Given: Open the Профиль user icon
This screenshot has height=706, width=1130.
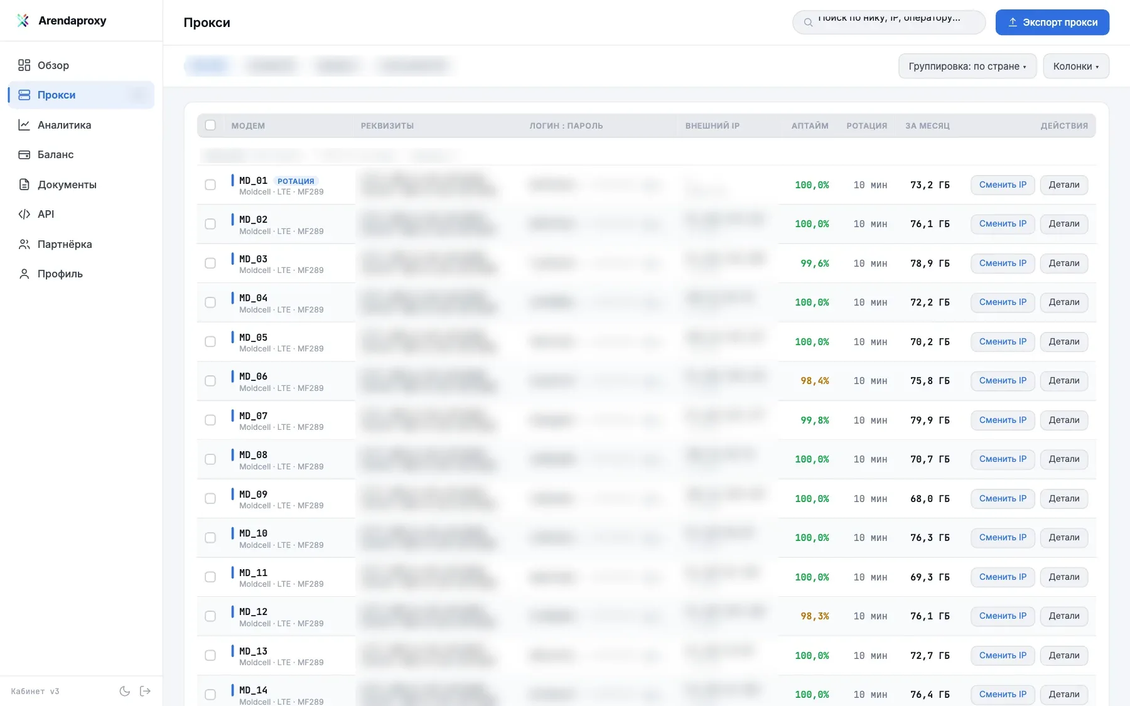Looking at the screenshot, I should pos(24,274).
